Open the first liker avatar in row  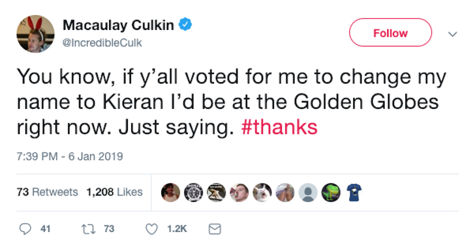coord(170,192)
